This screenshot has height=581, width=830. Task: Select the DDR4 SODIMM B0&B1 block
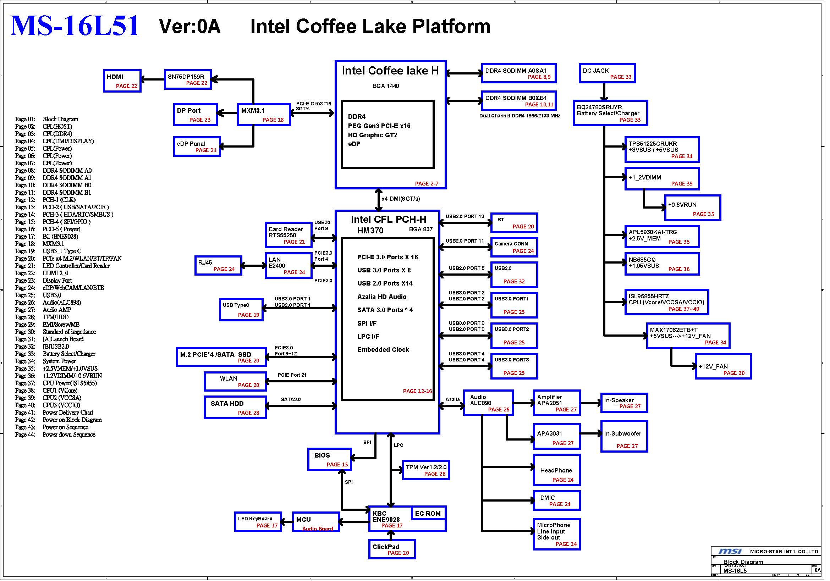[519, 101]
